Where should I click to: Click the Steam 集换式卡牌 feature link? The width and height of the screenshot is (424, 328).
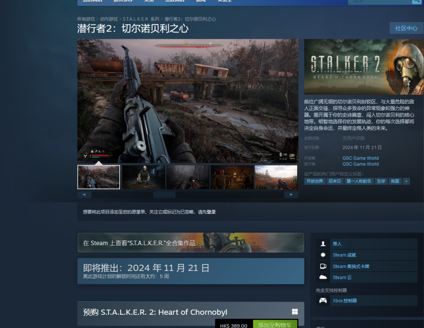351,266
